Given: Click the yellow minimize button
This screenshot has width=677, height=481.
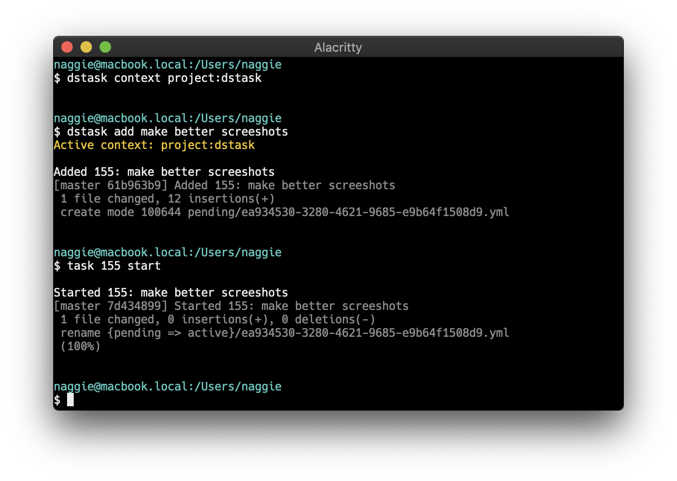Looking at the screenshot, I should [x=86, y=46].
